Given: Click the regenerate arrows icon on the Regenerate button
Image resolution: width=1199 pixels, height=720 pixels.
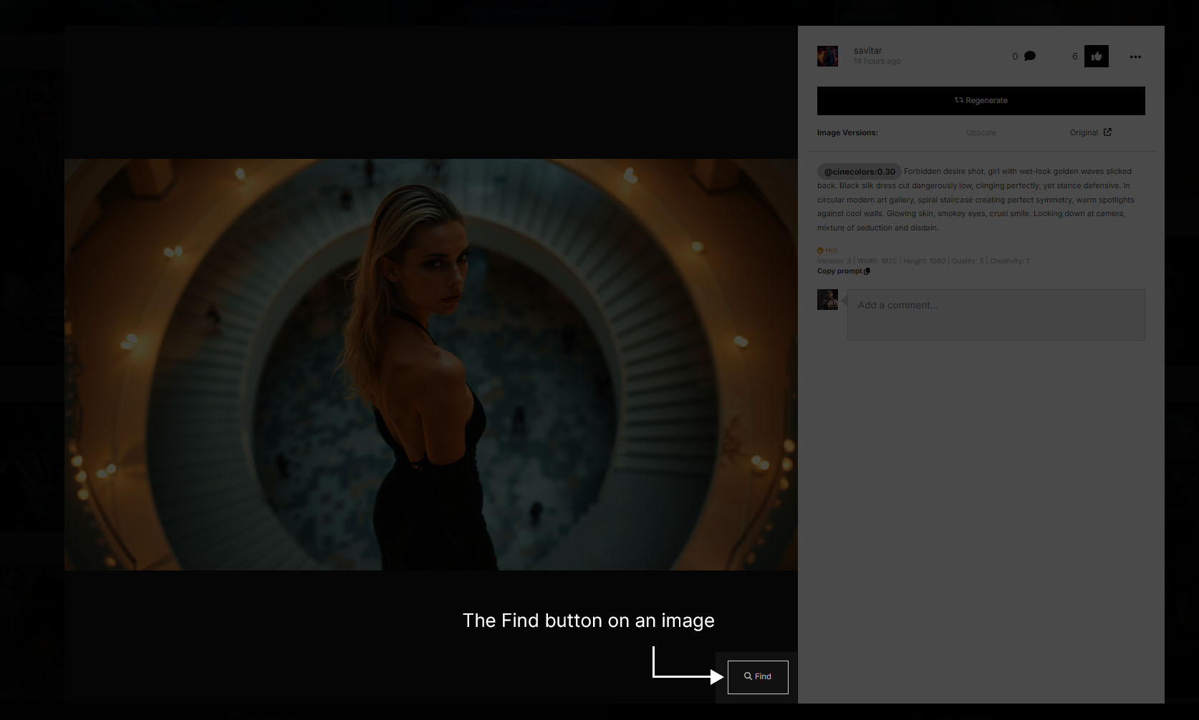Looking at the screenshot, I should (x=958, y=100).
